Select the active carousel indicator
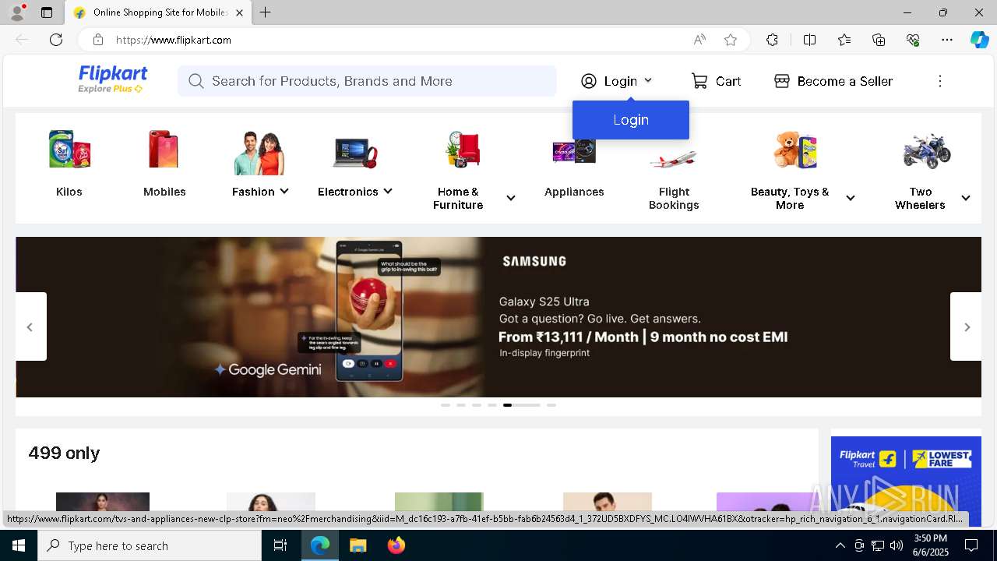The height and width of the screenshot is (561, 997). 522,405
